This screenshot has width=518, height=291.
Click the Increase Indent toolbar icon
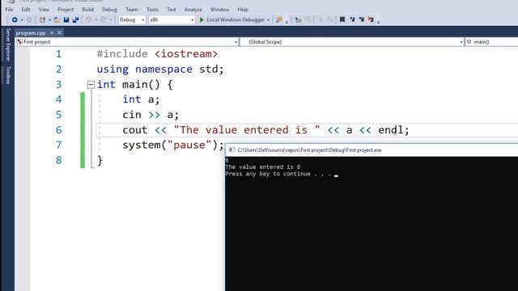point(308,19)
